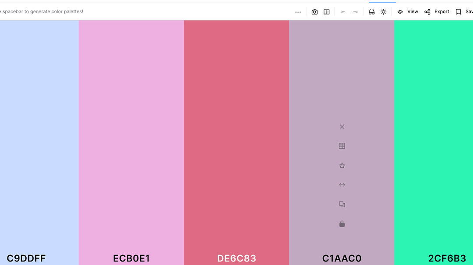View shades of the C1AAC0 color
The height and width of the screenshot is (265, 473).
pyautogui.click(x=342, y=146)
